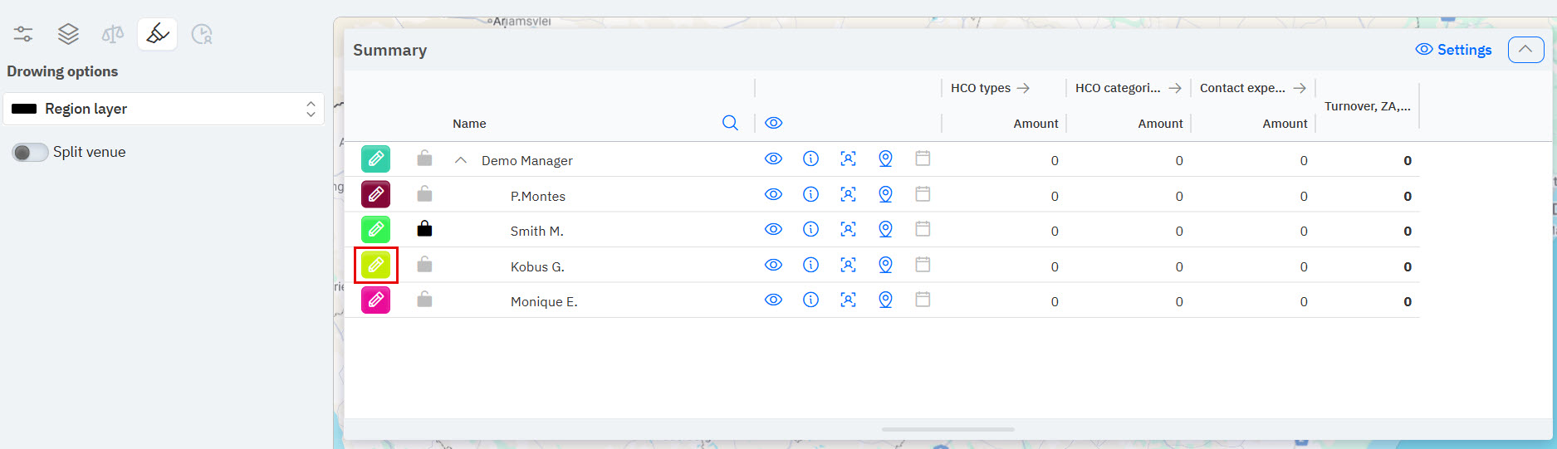Open Summary Settings link
Screen dimensions: 1557x449
pyautogui.click(x=1453, y=50)
